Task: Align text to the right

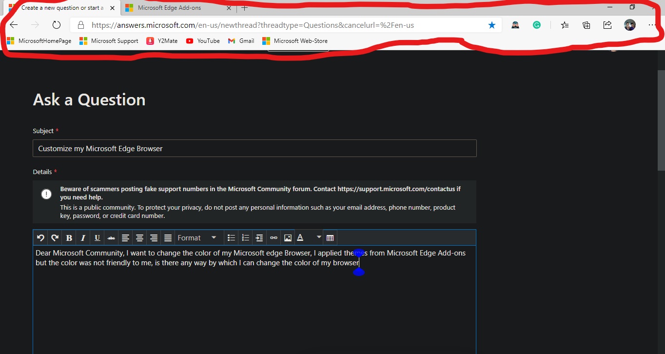Action: tap(154, 238)
